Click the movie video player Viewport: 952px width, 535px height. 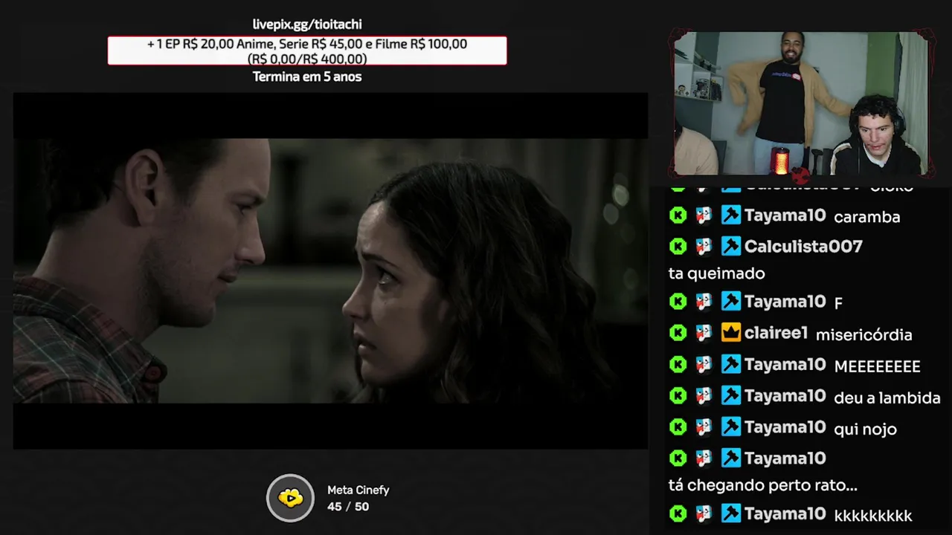coord(330,270)
